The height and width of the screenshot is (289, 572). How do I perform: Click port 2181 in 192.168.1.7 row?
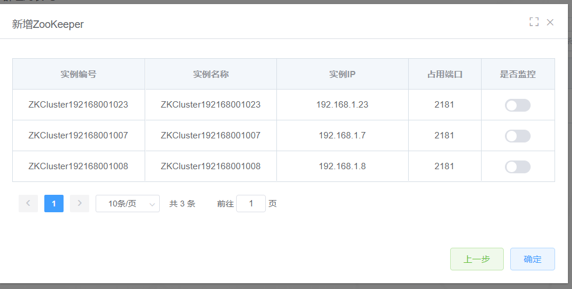coord(444,135)
